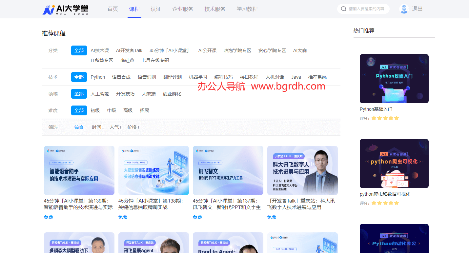Select 全部 in the 分类 row

point(79,50)
